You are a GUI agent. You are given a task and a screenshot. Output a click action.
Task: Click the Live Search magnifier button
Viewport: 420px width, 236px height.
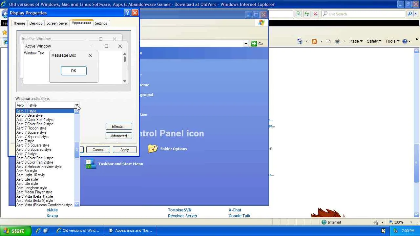(x=410, y=14)
